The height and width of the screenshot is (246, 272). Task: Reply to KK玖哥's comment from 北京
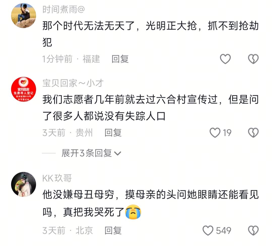[x=113, y=231]
